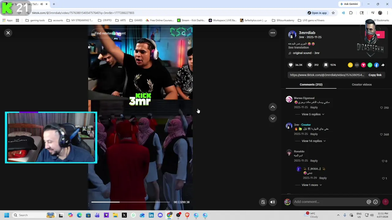392x220 pixels.
Task: Mention a user with the @ icon
Action: click(x=369, y=202)
